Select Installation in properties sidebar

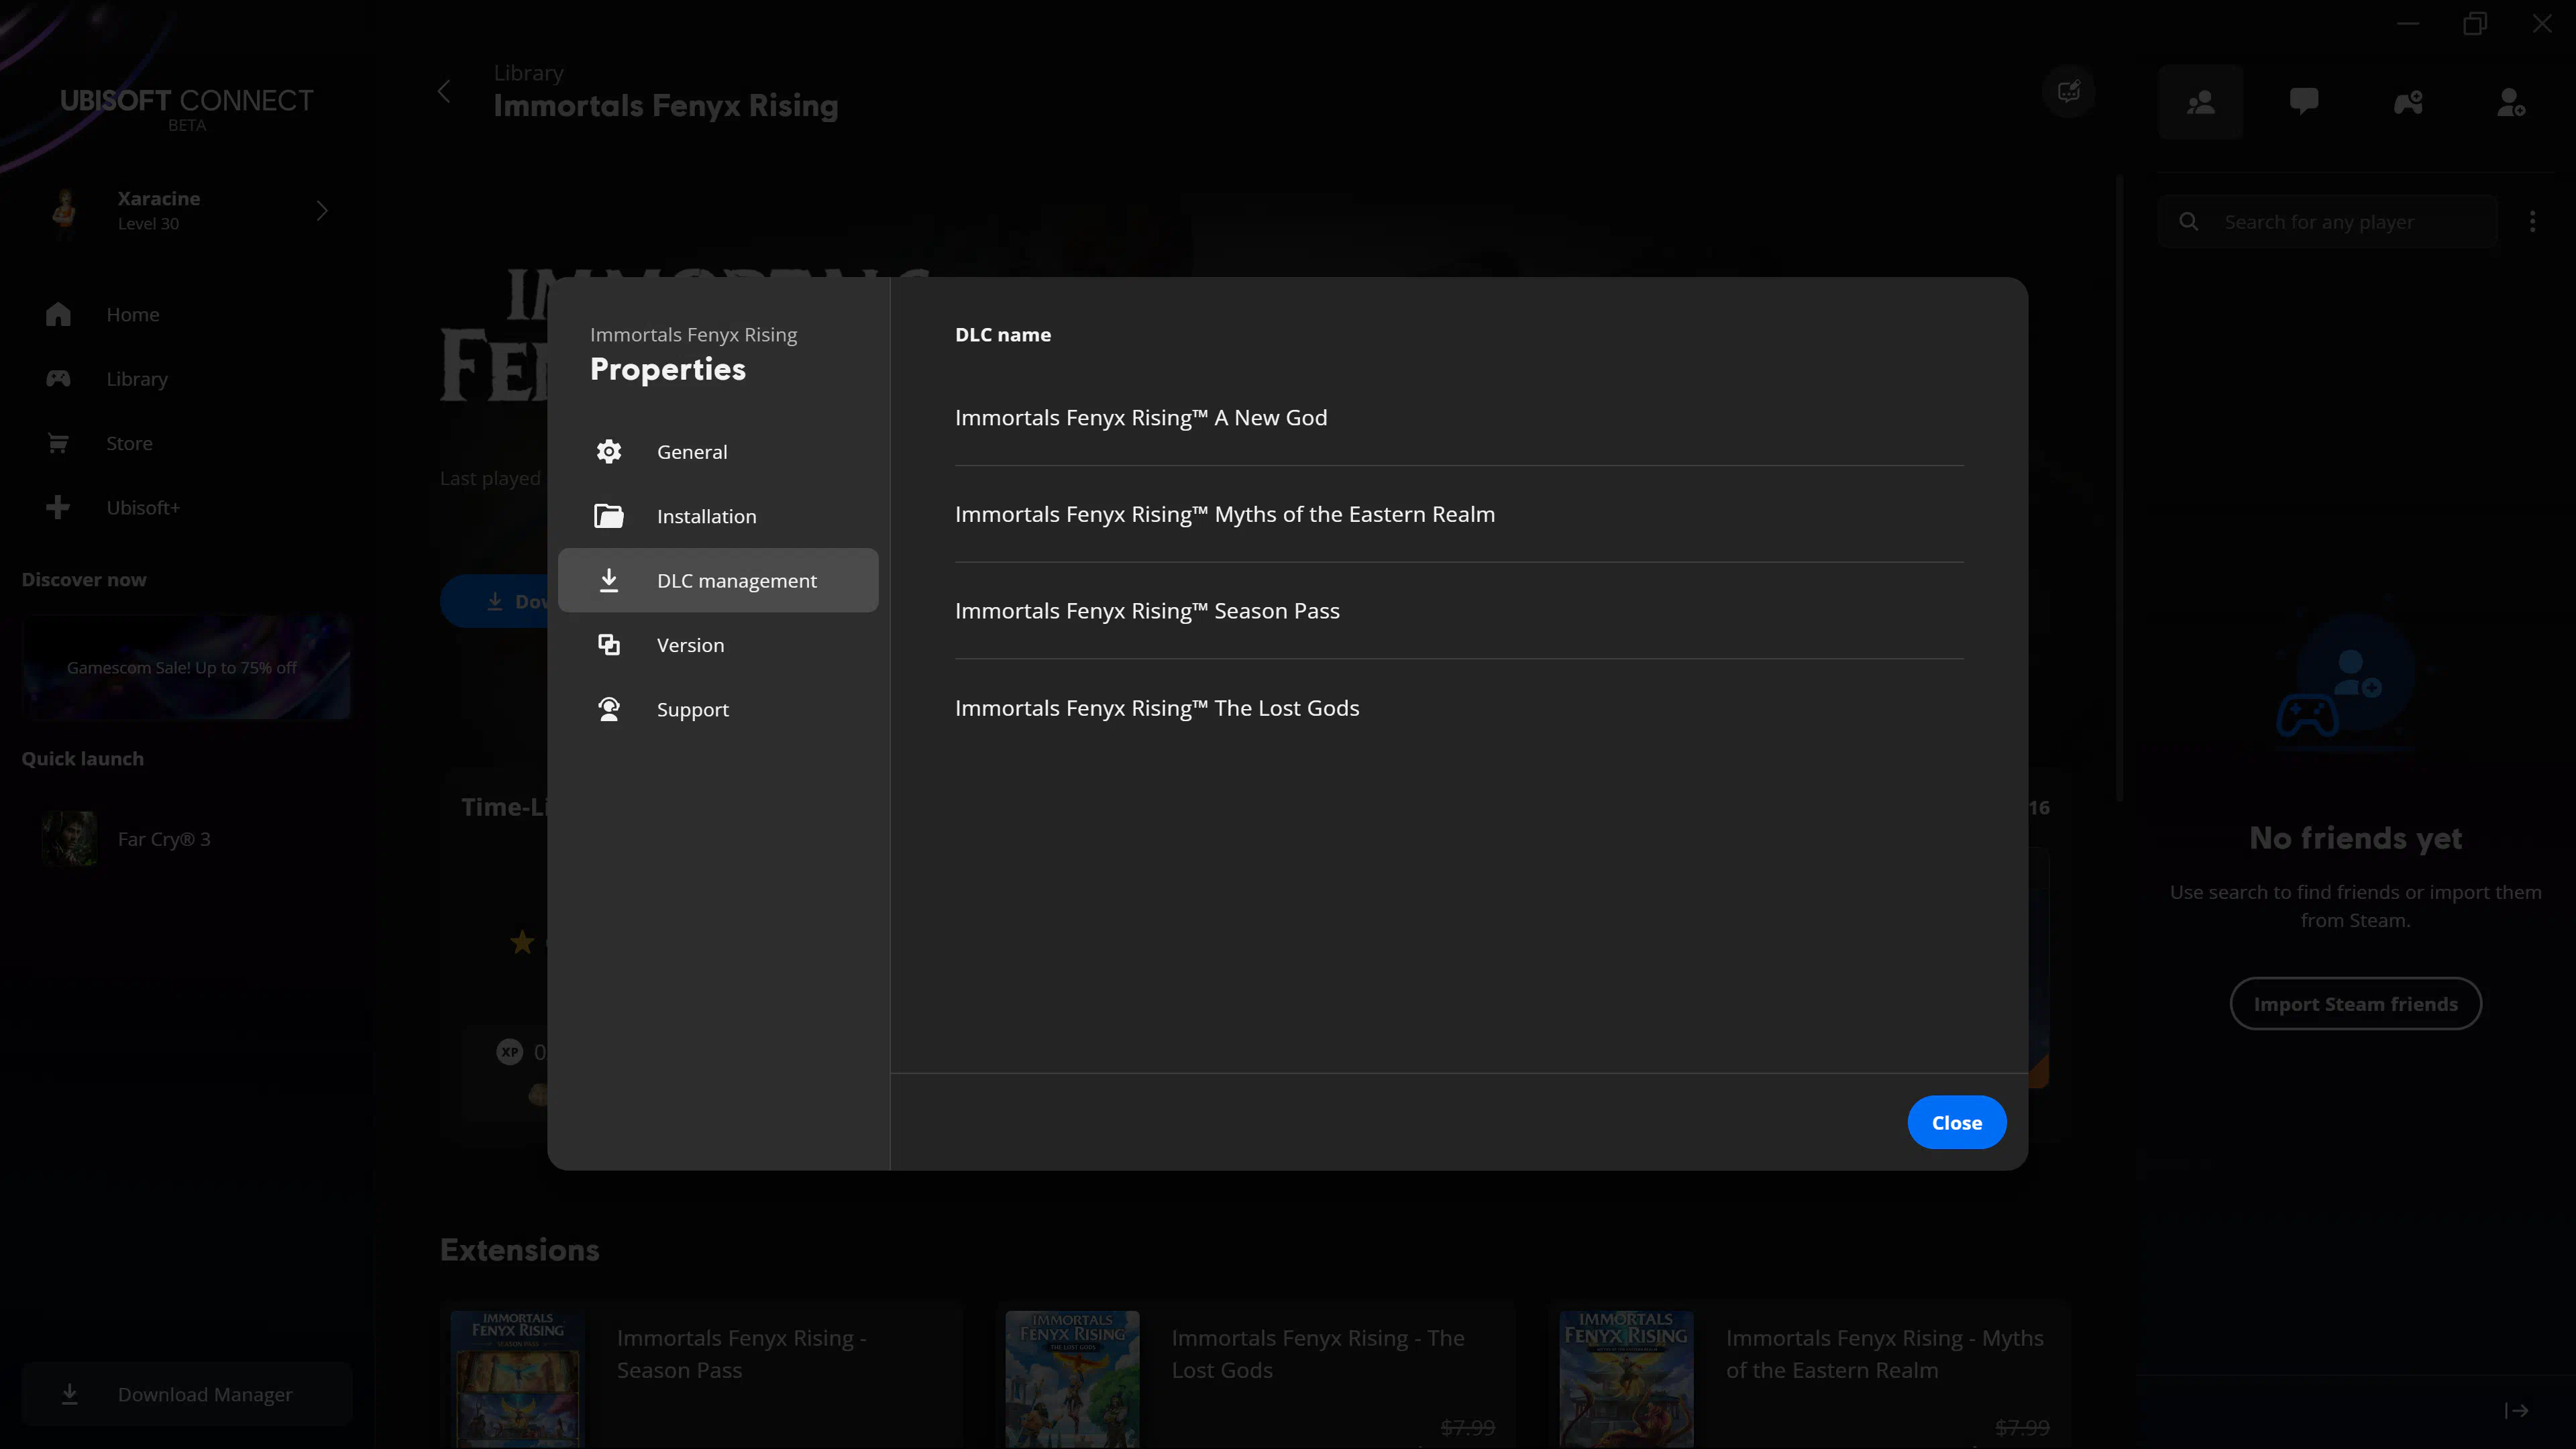tap(705, 516)
